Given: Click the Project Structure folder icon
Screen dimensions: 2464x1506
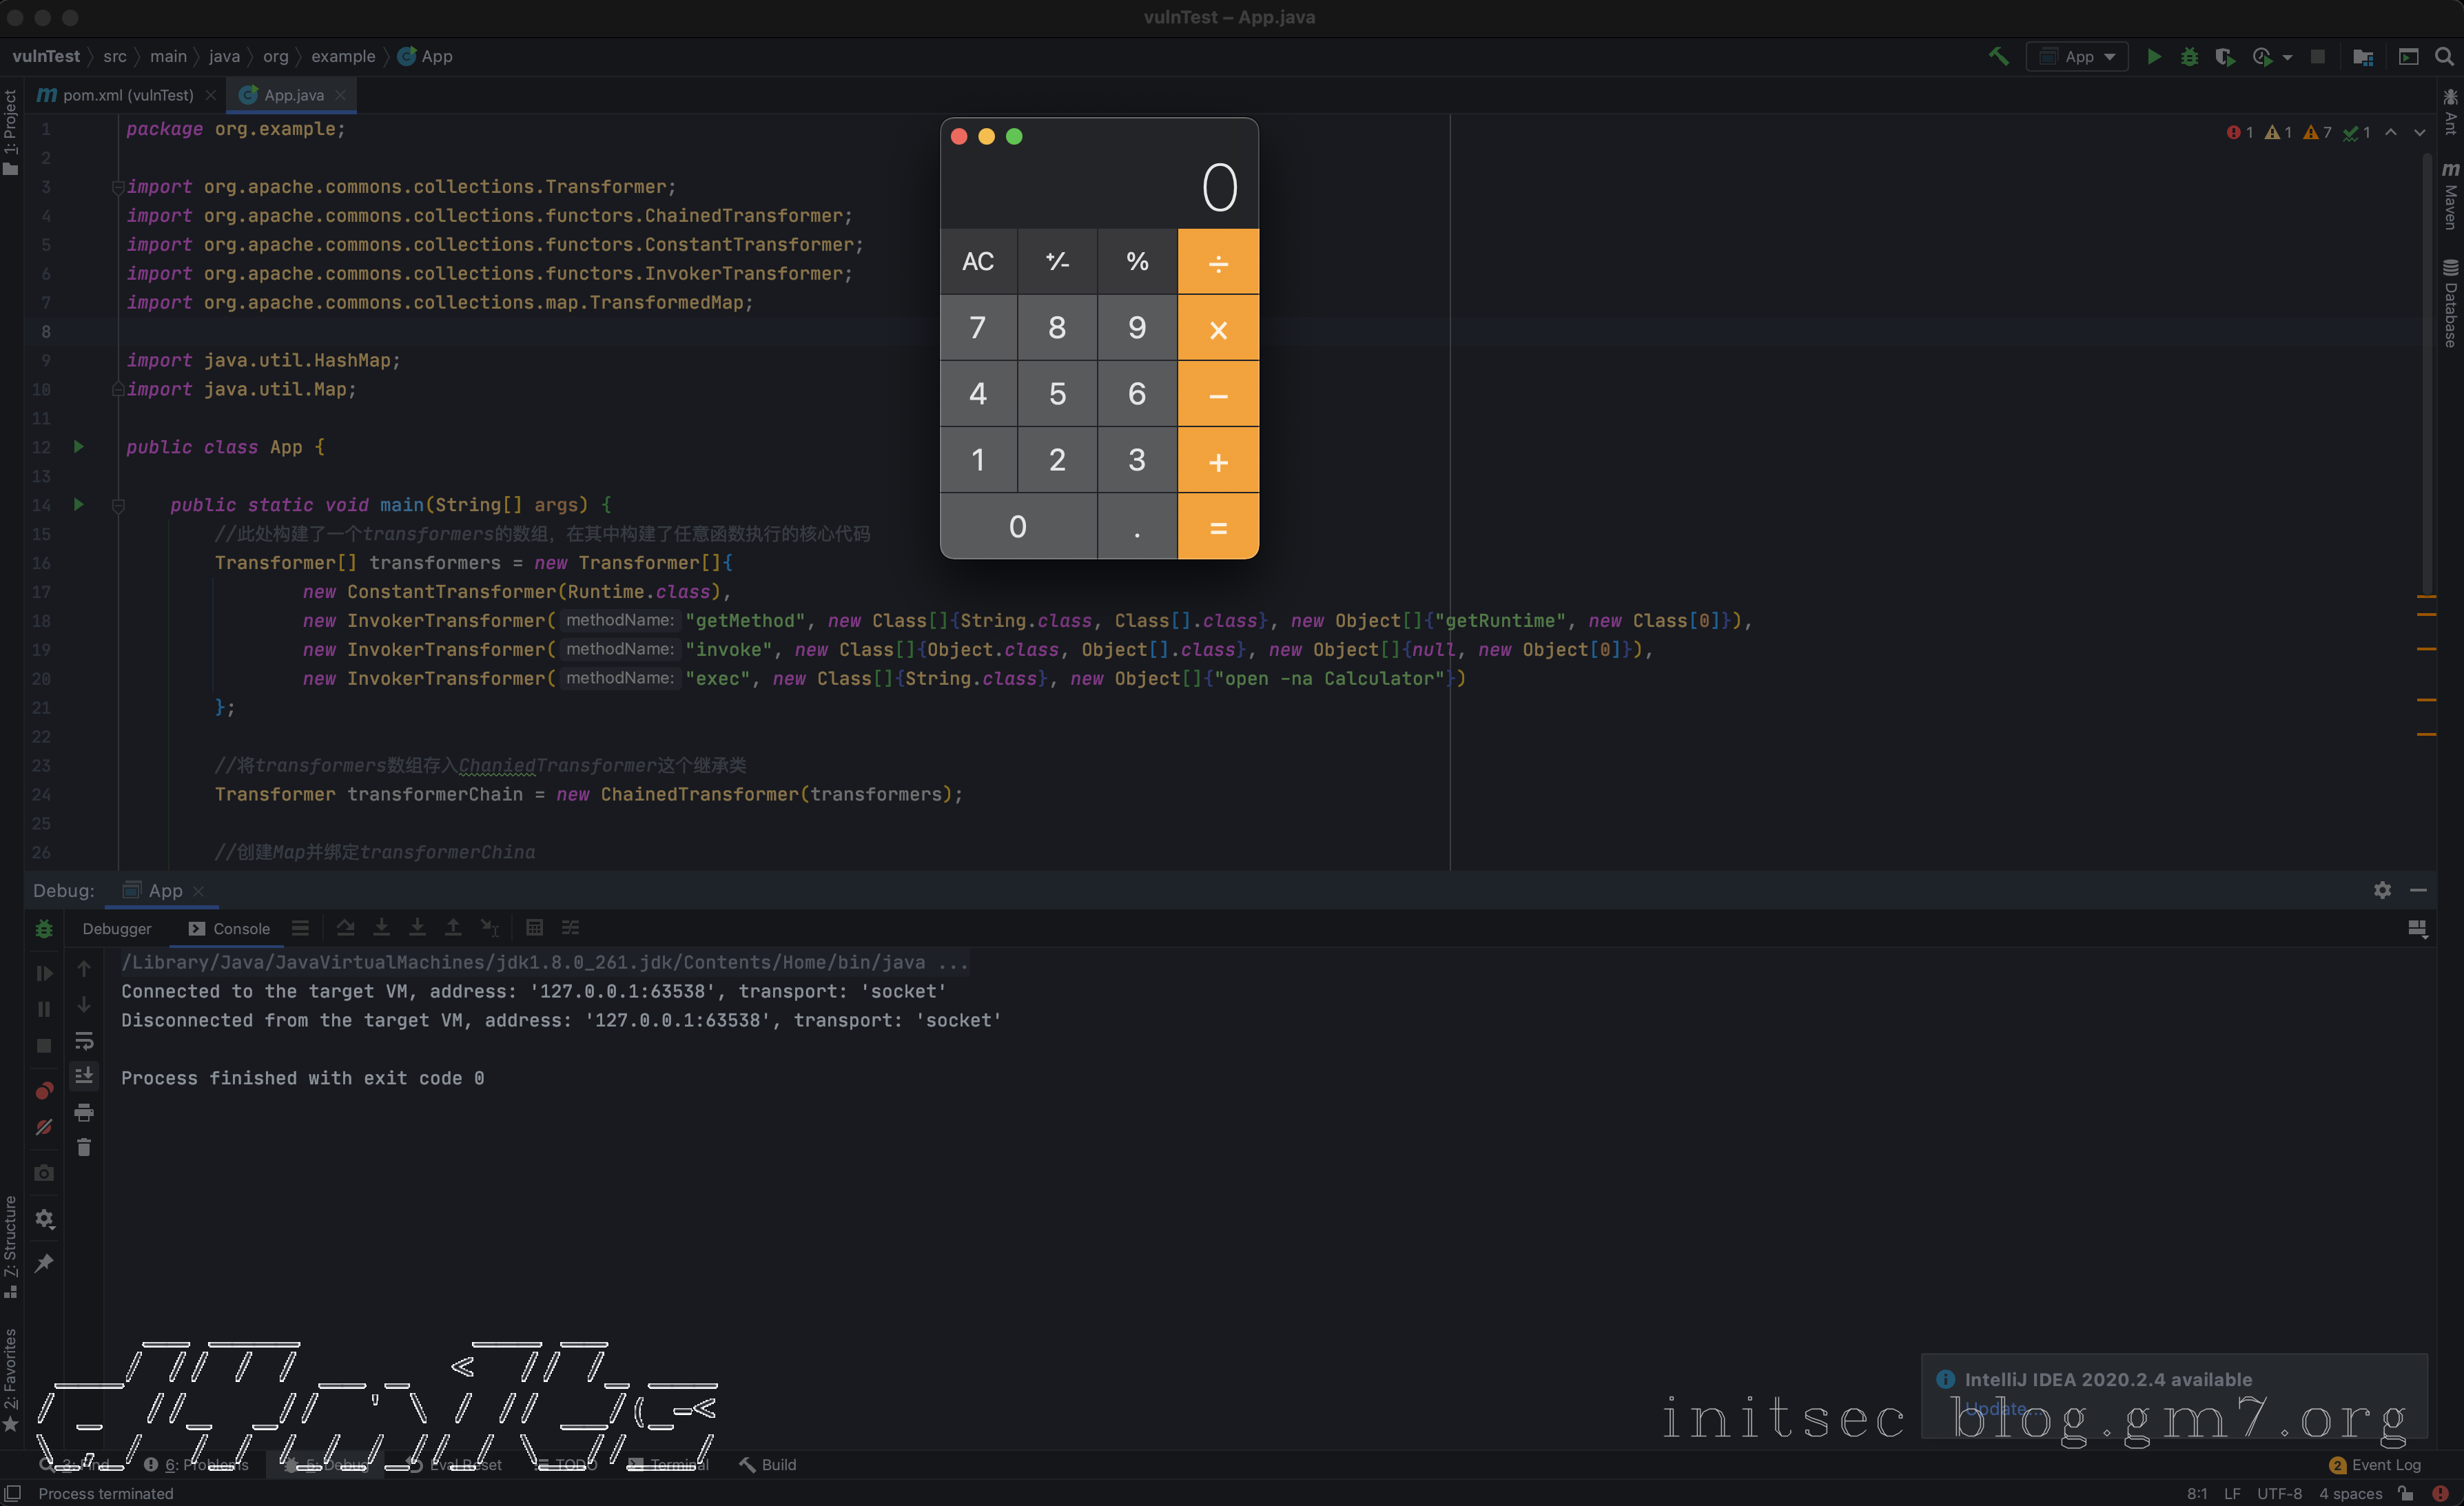Looking at the screenshot, I should 2363,57.
